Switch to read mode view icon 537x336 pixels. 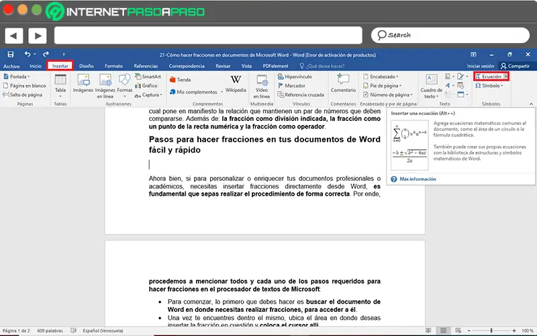(428, 331)
